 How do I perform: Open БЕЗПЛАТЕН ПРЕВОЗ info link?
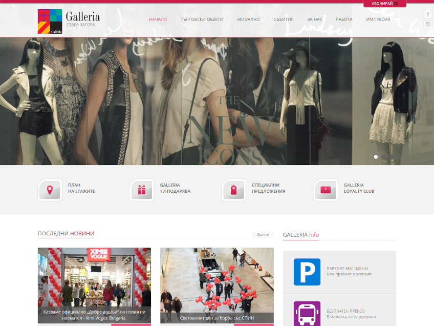(351, 314)
